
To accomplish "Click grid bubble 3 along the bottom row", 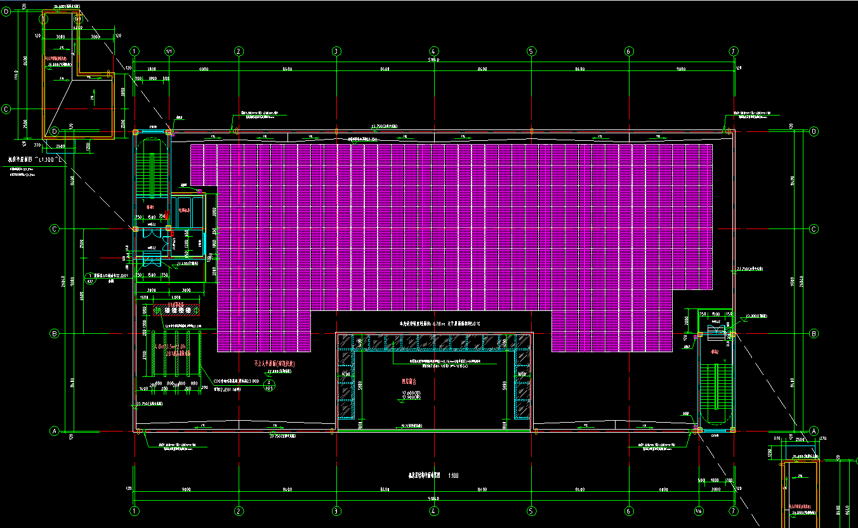I will (336, 510).
